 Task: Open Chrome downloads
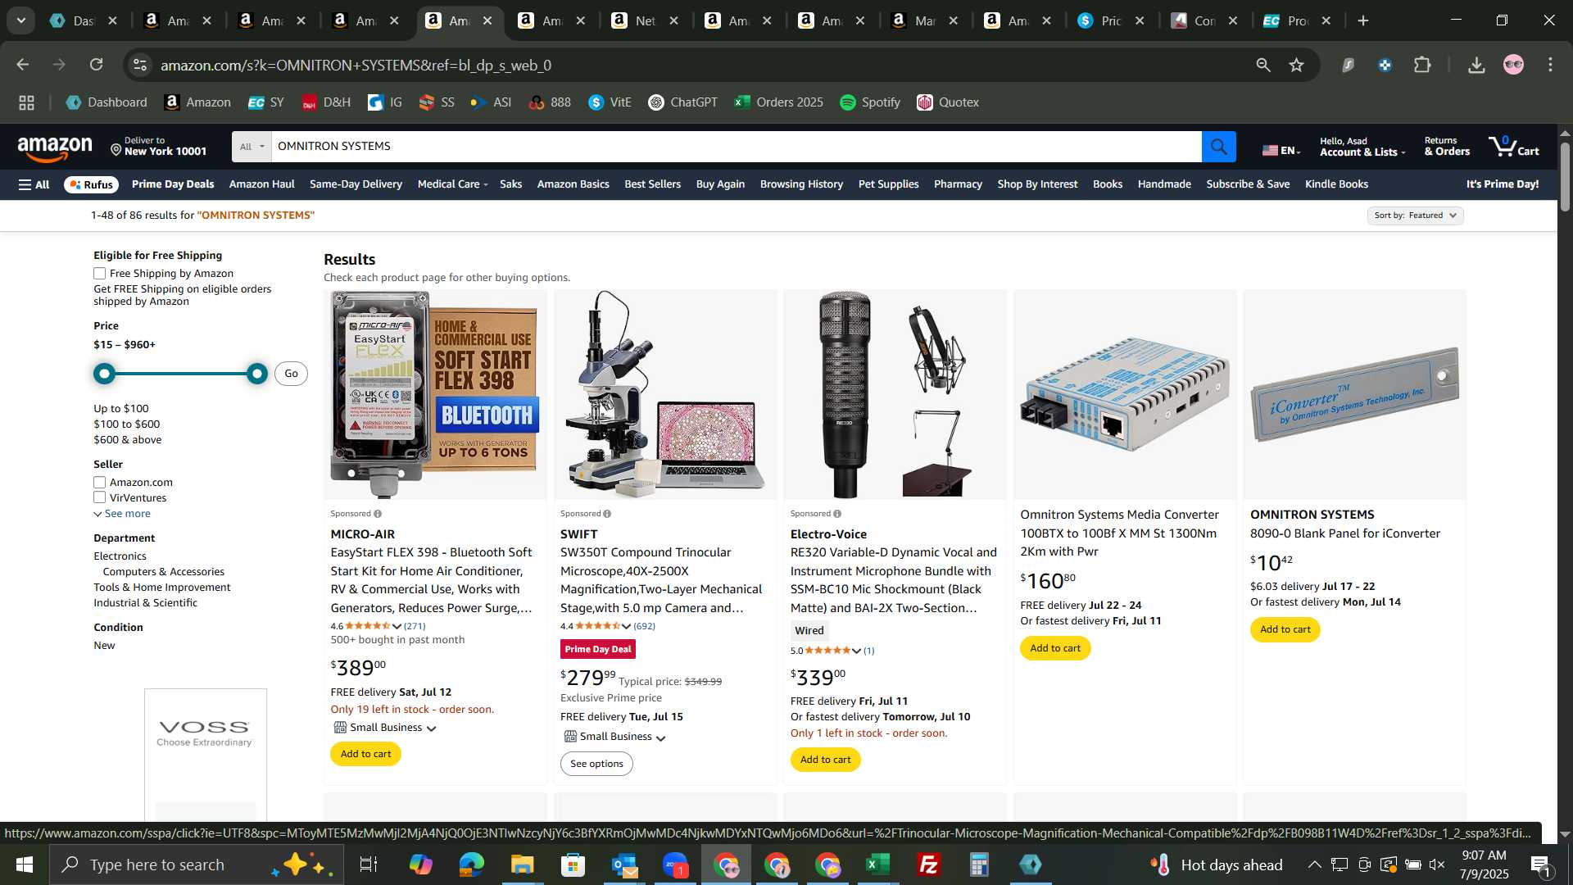(1476, 65)
